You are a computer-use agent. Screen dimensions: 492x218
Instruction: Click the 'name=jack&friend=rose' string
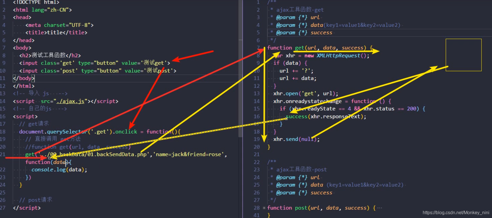coord(189,155)
